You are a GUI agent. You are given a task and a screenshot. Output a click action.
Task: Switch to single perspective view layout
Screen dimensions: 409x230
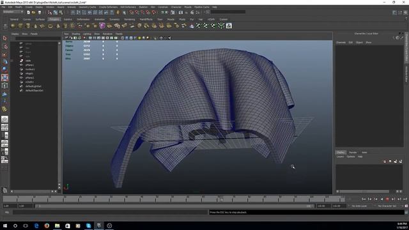4,119
